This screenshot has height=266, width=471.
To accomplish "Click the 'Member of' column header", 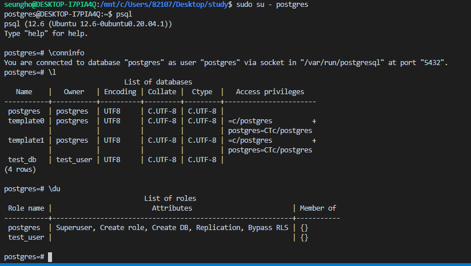I will [318, 208].
